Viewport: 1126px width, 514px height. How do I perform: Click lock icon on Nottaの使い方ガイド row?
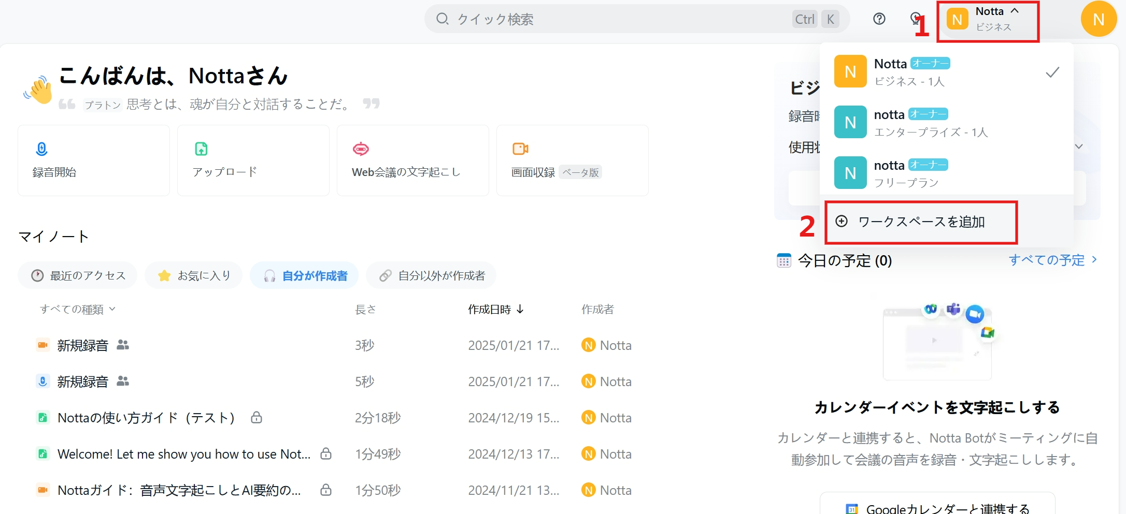[256, 417]
